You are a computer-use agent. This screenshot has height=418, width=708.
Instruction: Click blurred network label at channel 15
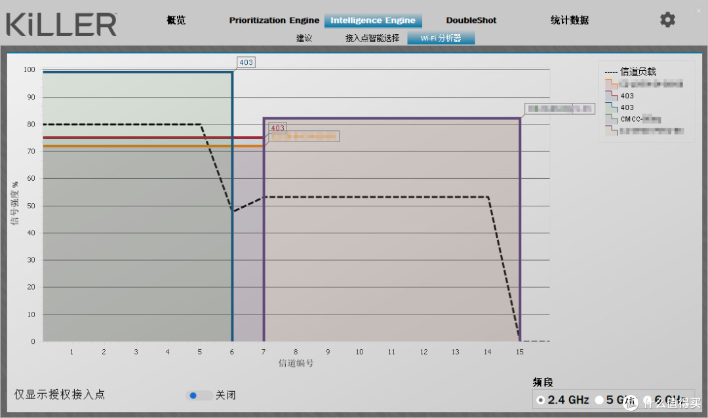(x=559, y=108)
